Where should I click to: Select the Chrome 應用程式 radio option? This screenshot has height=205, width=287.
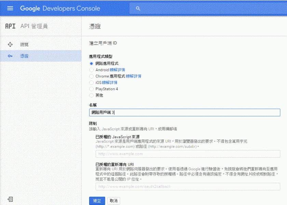[x=91, y=76]
